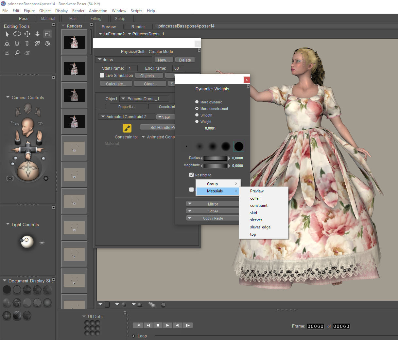Open the Group submenu entry
398x340 pixels.
click(x=218, y=184)
